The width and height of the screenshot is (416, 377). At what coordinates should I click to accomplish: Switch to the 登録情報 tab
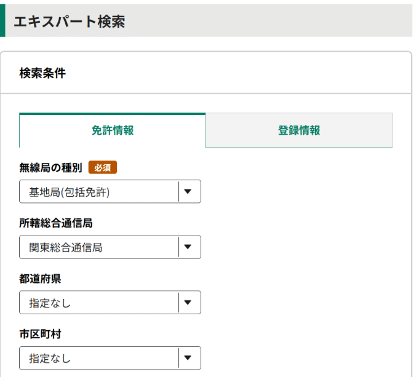click(298, 130)
